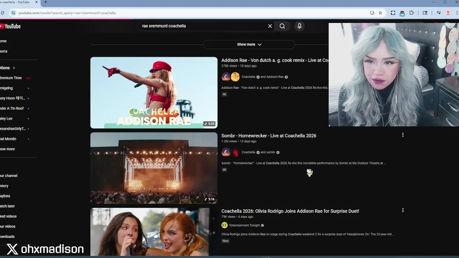Open title 'Sombr - Homewrecker - Live at Coachella 2026'
The height and width of the screenshot is (258, 459).
pos(269,135)
